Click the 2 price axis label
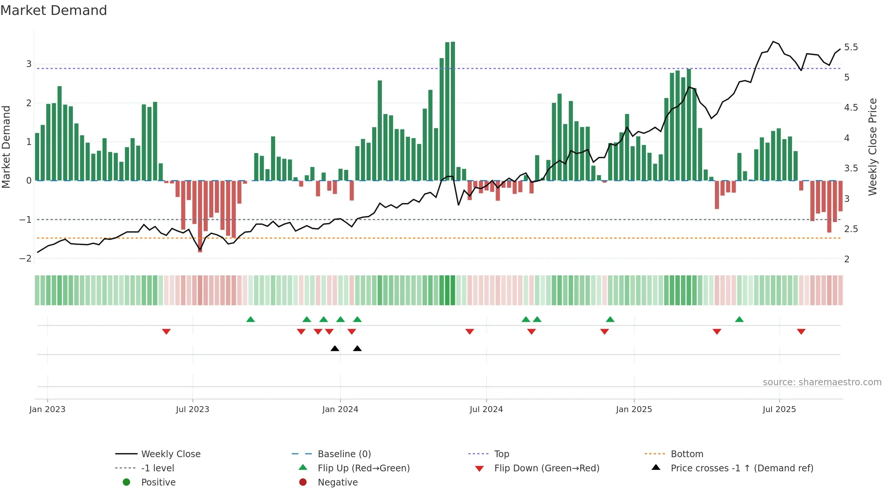Screen dimensions: 895x503 [x=847, y=259]
